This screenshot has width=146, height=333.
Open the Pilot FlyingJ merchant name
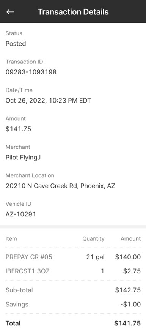pyautogui.click(x=23, y=158)
